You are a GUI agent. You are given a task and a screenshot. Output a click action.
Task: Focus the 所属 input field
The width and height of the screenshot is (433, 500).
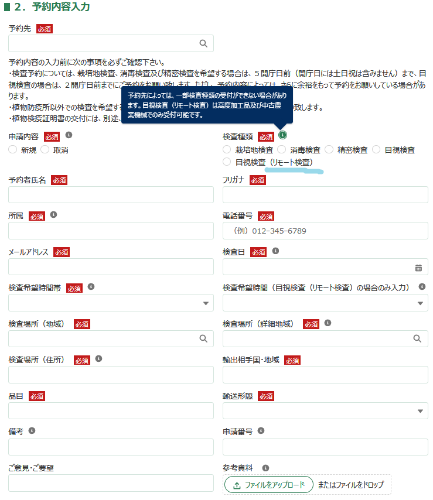tap(111, 231)
